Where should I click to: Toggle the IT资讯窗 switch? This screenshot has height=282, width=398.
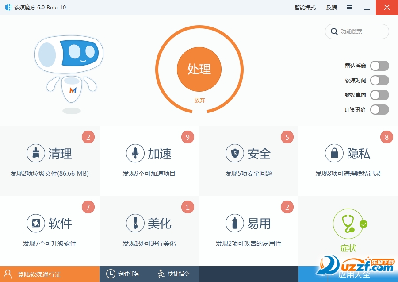coord(379,110)
